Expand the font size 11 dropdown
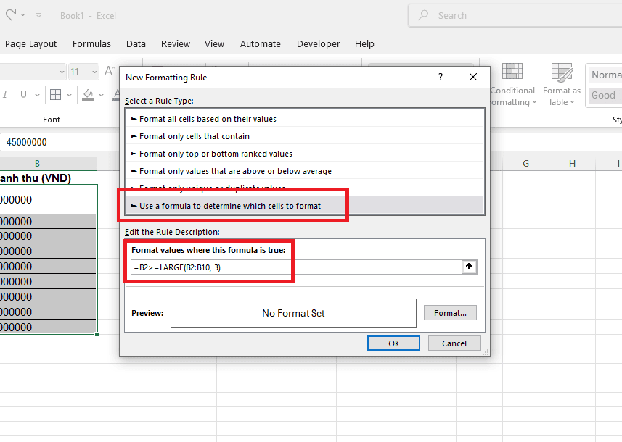 [94, 72]
